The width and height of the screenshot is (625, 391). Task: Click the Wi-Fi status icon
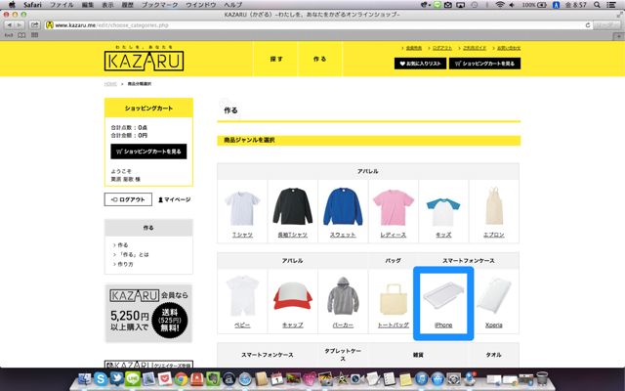pyautogui.click(x=500, y=5)
